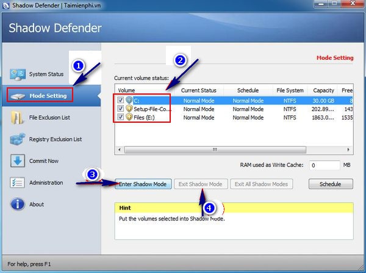Viewport: 366px width, 273px height.
Task: Click the About info icon
Action: 18,204
